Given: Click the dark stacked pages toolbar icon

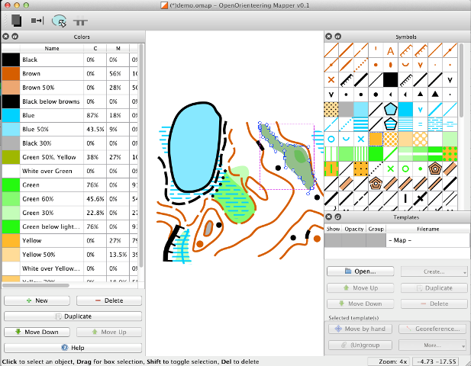Looking at the screenshot, I should click(x=16, y=21).
